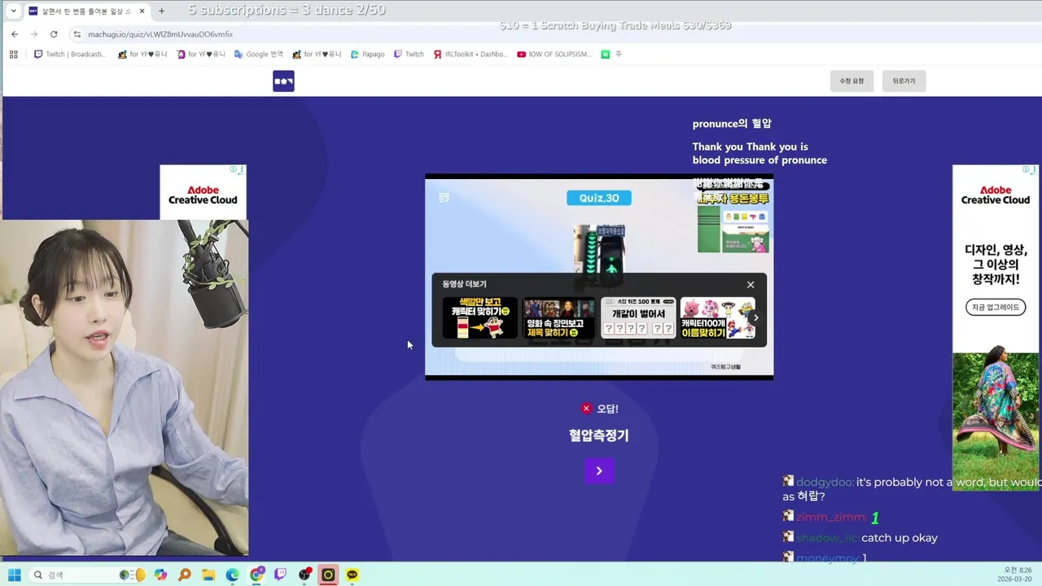Open the left Adobe Creative Cloud ad
The image size is (1042, 586).
click(203, 193)
